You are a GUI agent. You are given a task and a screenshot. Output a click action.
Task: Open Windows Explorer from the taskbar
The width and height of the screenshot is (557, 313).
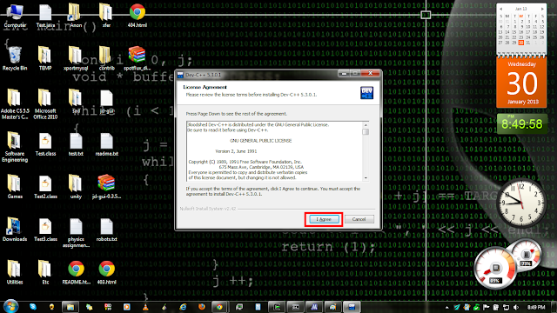coord(70,307)
